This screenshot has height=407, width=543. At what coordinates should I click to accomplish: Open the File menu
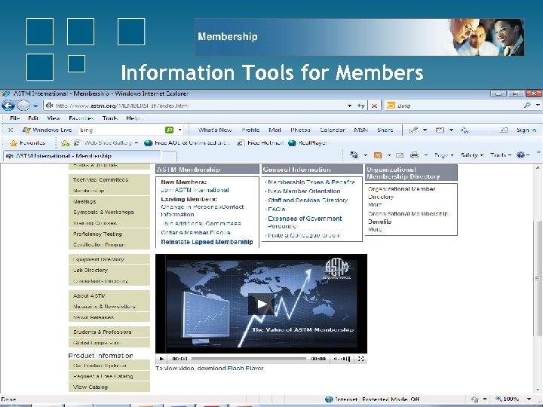[14, 118]
